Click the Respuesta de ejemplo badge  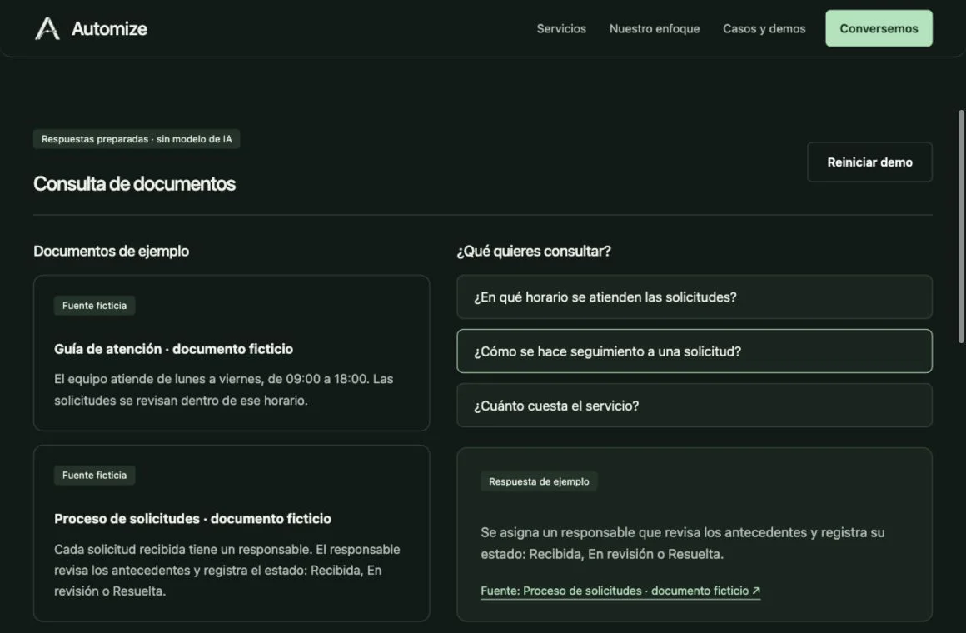tap(539, 481)
